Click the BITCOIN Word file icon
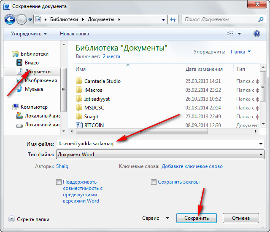 (x=79, y=125)
